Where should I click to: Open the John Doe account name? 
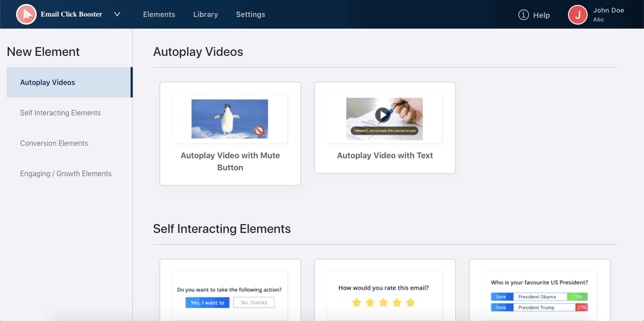(608, 10)
